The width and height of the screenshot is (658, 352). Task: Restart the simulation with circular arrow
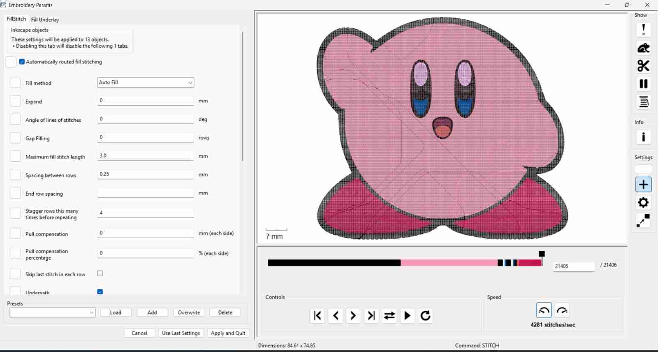426,315
